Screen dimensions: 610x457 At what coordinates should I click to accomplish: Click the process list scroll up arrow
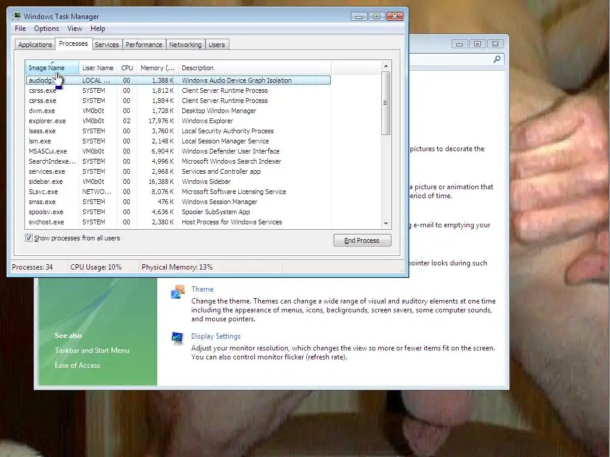(386, 66)
